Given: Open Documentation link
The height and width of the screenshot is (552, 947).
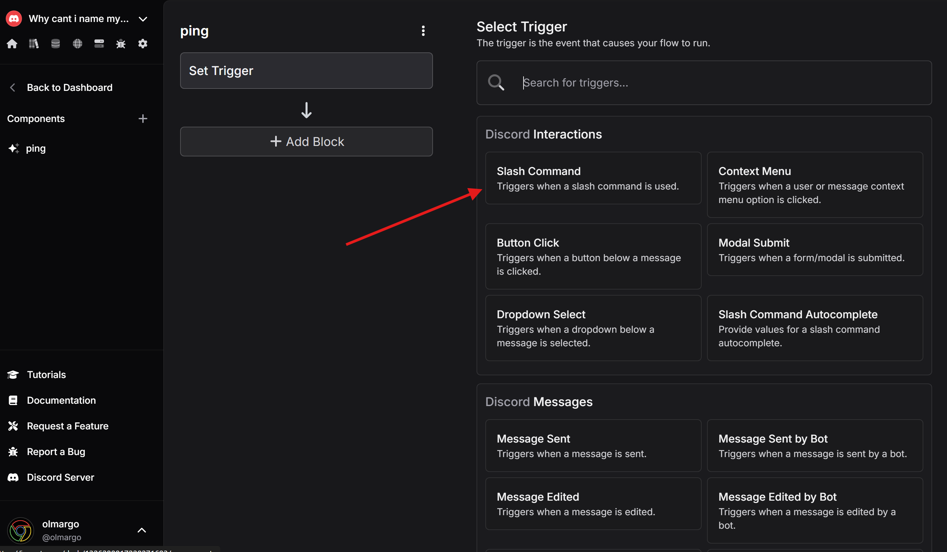Looking at the screenshot, I should (x=61, y=400).
